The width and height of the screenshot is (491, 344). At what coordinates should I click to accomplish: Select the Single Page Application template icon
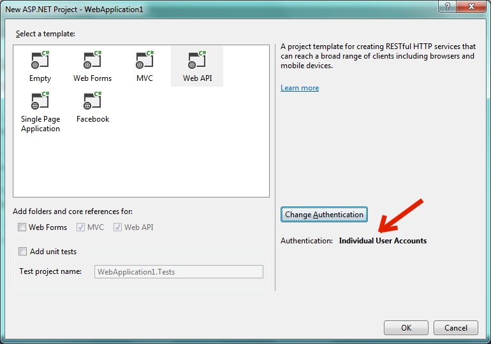40,101
